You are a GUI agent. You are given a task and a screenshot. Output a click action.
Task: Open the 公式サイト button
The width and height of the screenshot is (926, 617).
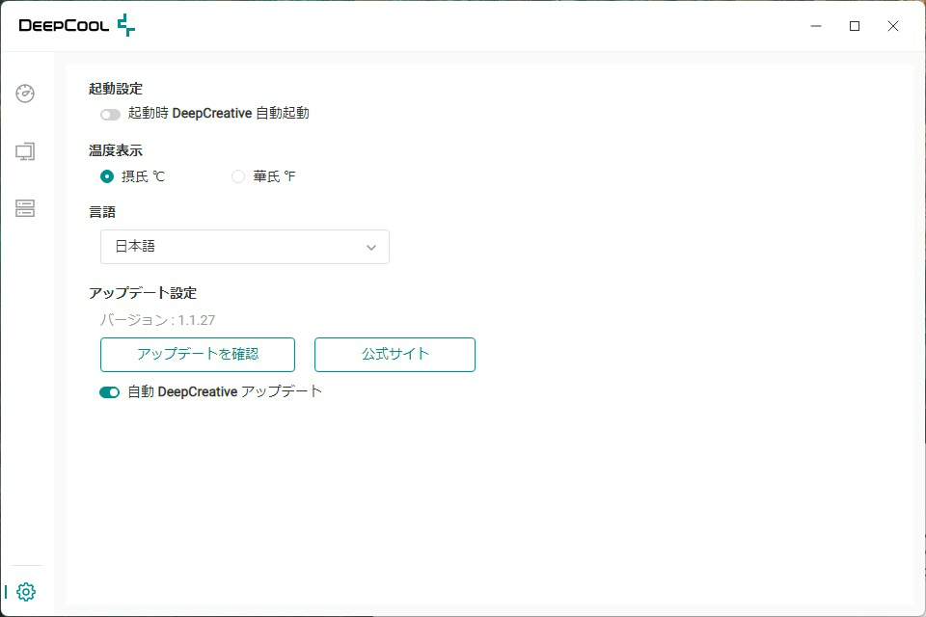[395, 355]
